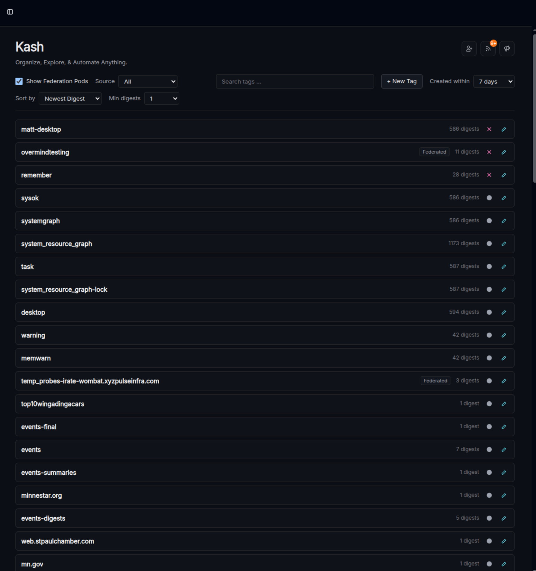Open the Created within 7 days dropdown
The image size is (536, 571).
point(494,81)
